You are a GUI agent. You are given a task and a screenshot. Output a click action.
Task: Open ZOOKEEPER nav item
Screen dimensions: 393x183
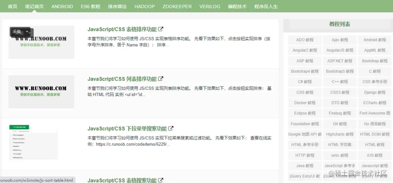point(177,7)
